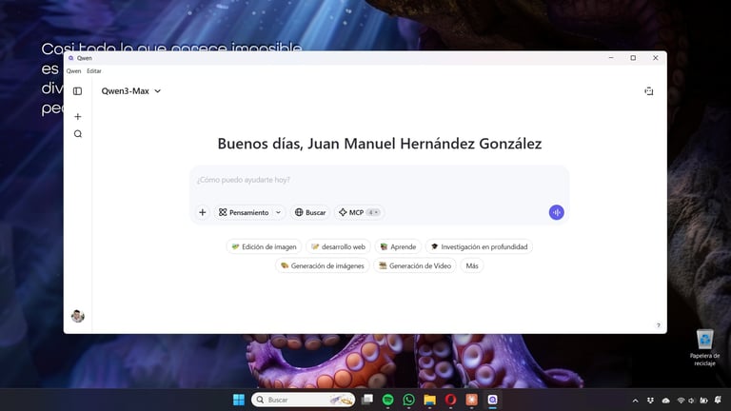Close the Qwen window
The width and height of the screenshot is (731, 411).
point(656,58)
